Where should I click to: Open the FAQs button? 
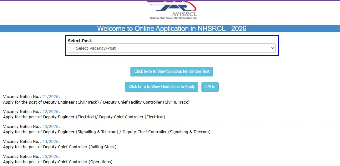(x=210, y=86)
